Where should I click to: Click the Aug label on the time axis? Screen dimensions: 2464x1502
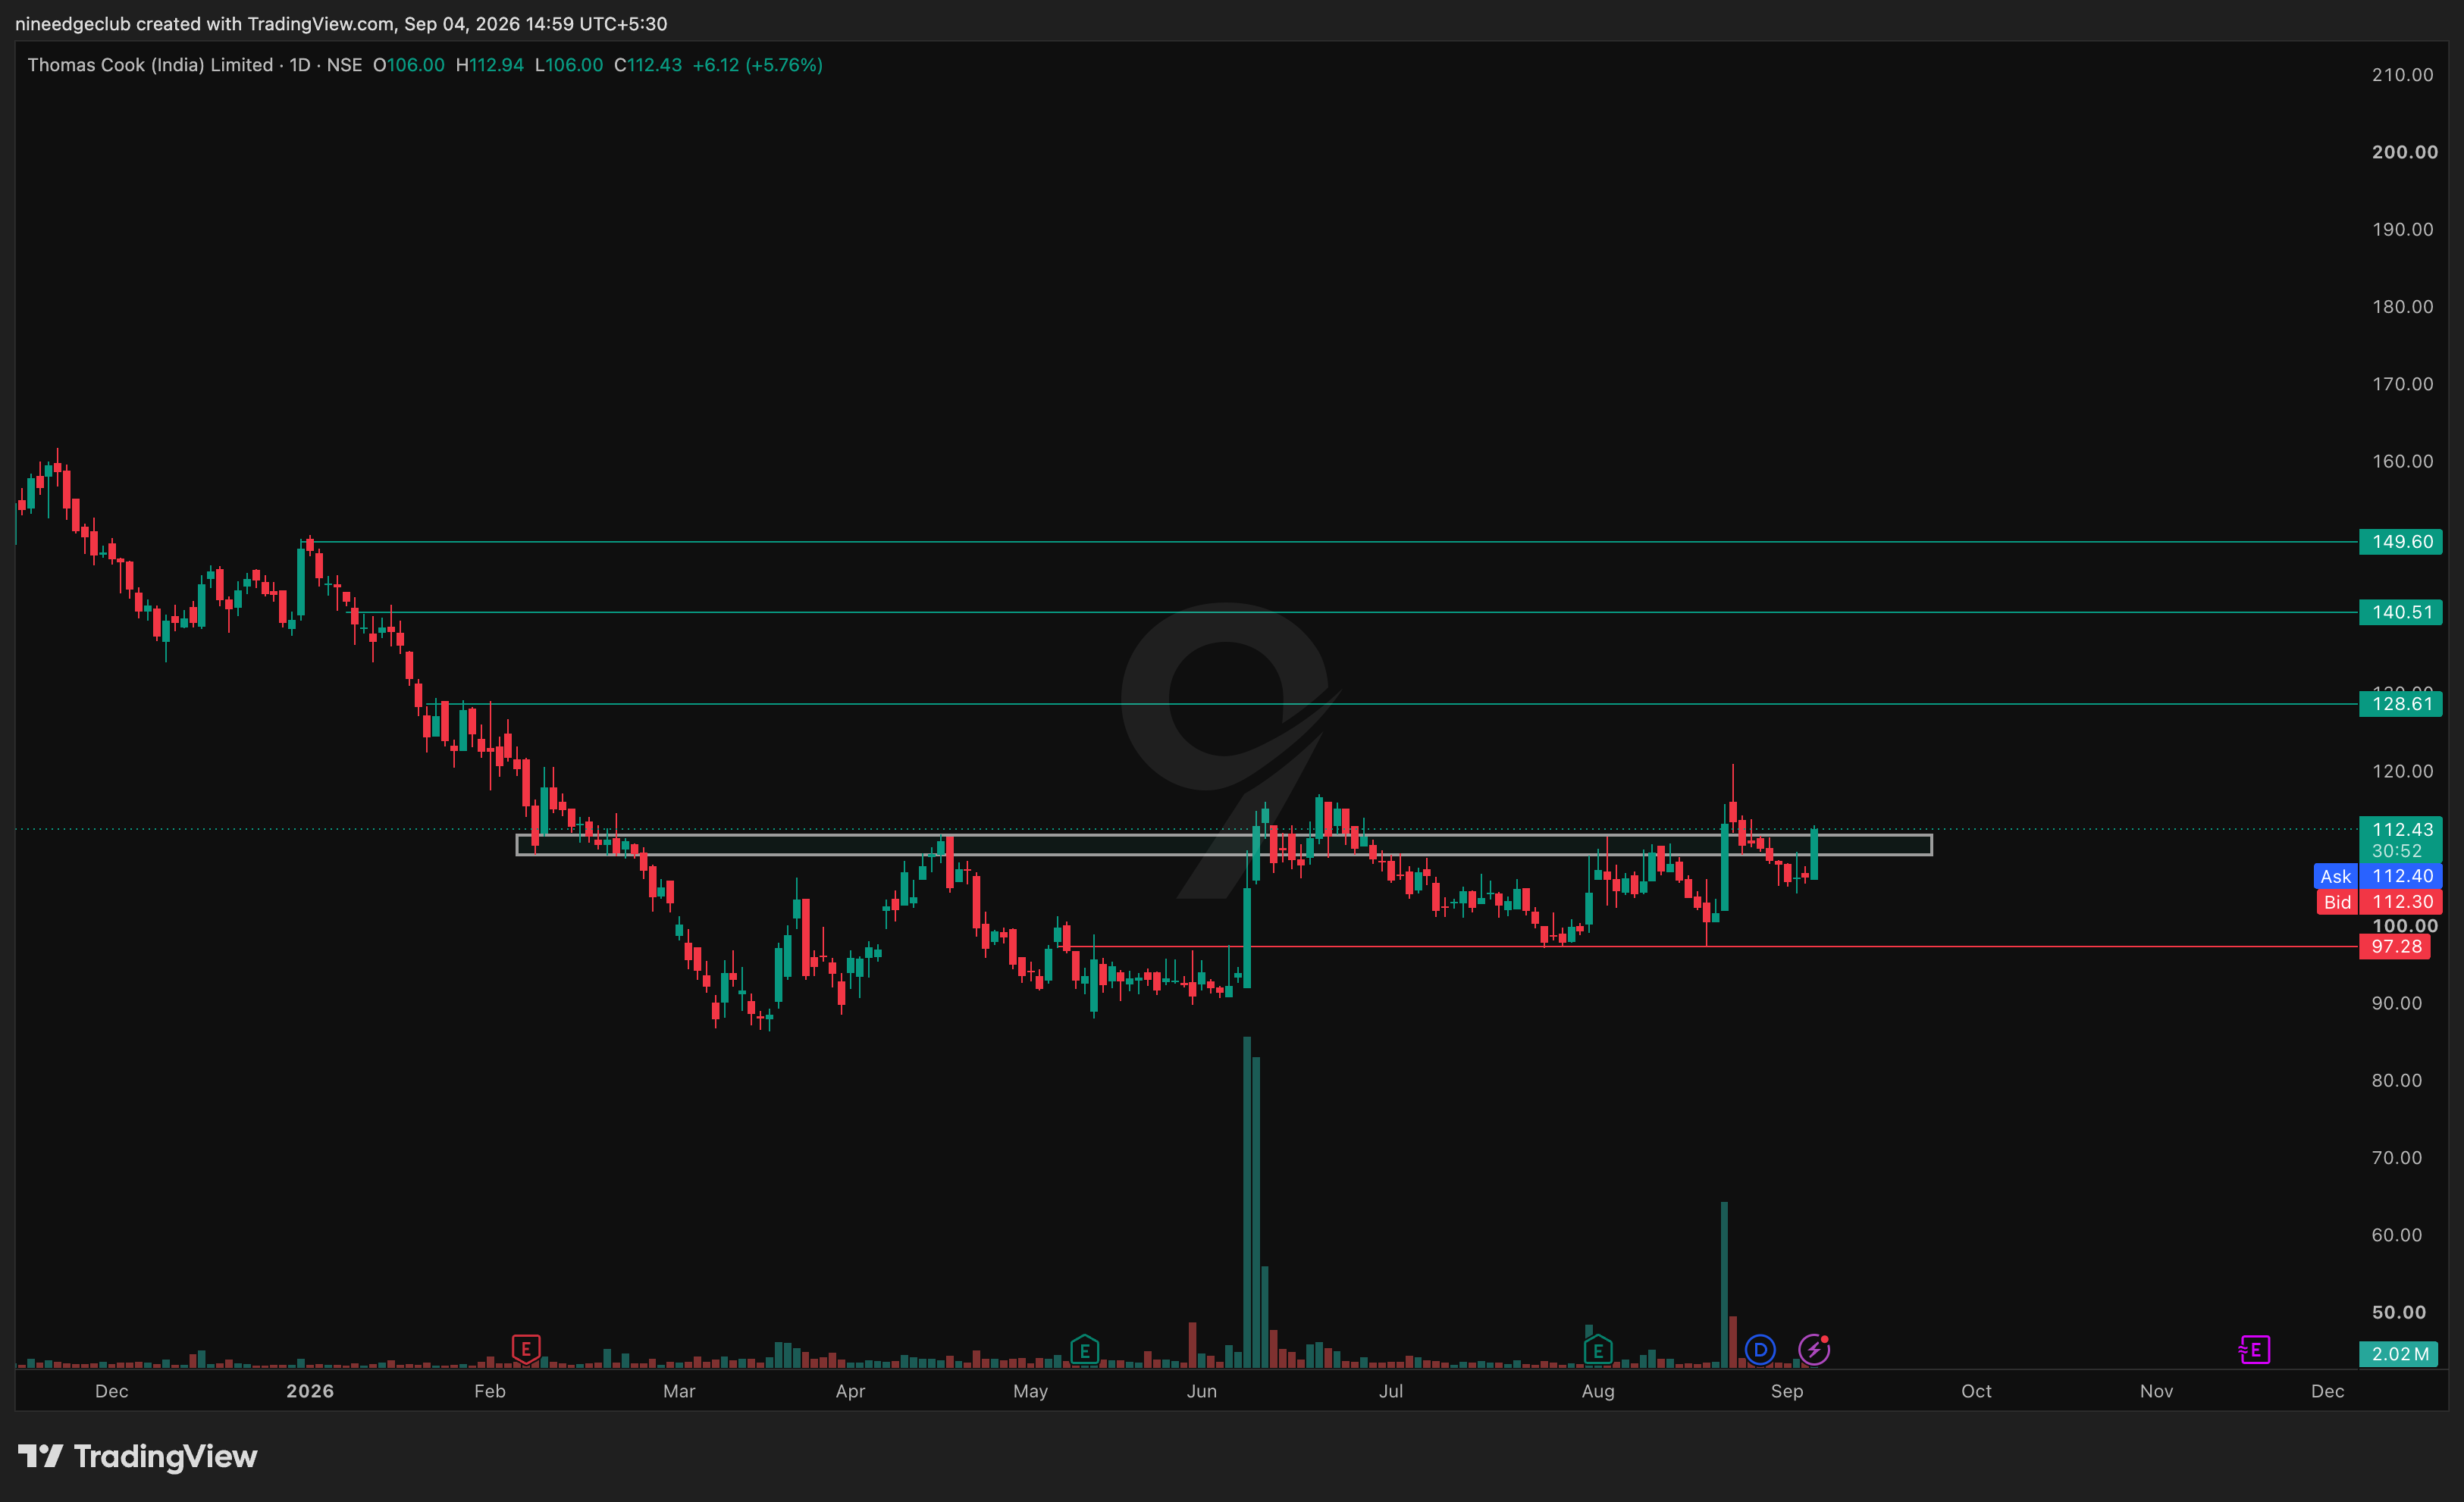coord(1598,1391)
